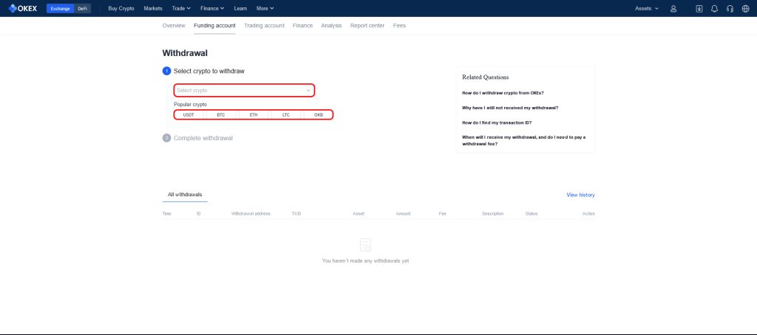Expand the Finance menu in the navbar
Viewport: 757px width, 335px height.
pyautogui.click(x=213, y=8)
